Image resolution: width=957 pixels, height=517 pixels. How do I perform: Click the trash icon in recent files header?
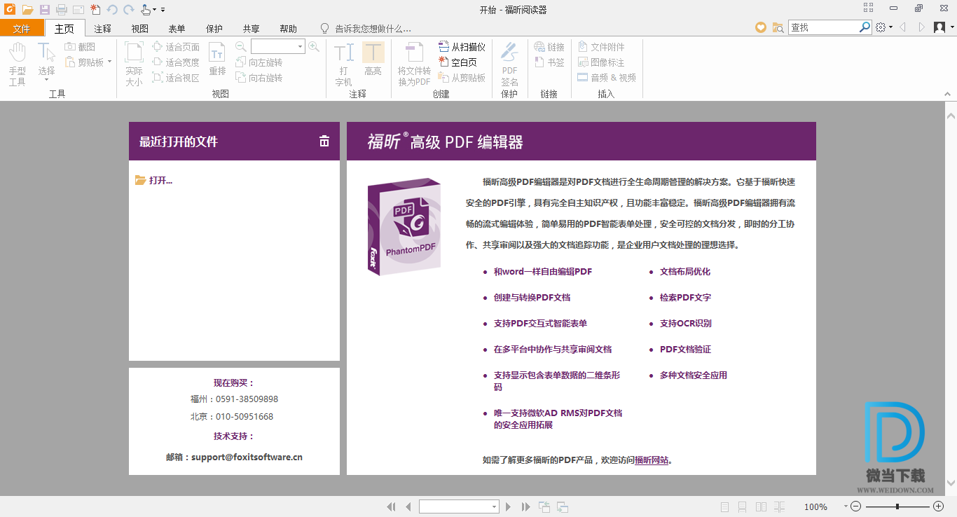click(x=324, y=141)
